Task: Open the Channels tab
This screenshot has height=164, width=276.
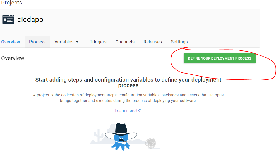Action: point(125,42)
